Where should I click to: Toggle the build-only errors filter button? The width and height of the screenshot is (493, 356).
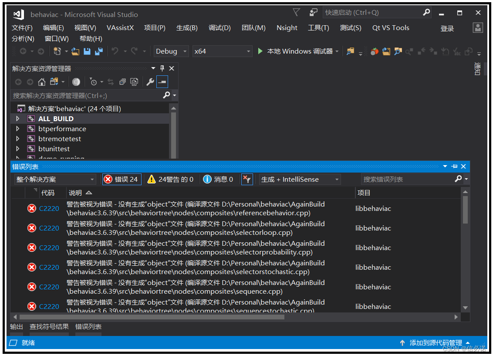[x=247, y=179]
